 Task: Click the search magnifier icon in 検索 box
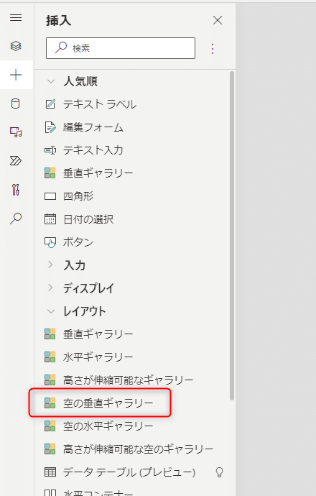[61, 47]
